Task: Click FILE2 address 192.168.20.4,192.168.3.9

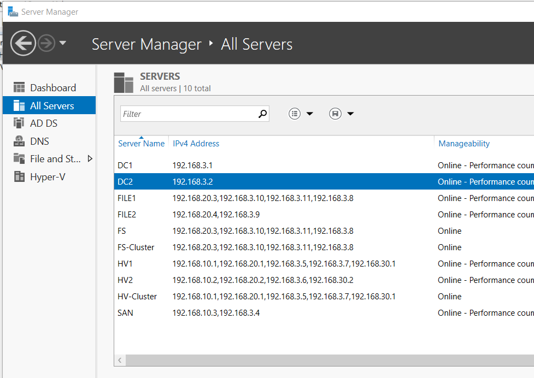Action: (216, 215)
